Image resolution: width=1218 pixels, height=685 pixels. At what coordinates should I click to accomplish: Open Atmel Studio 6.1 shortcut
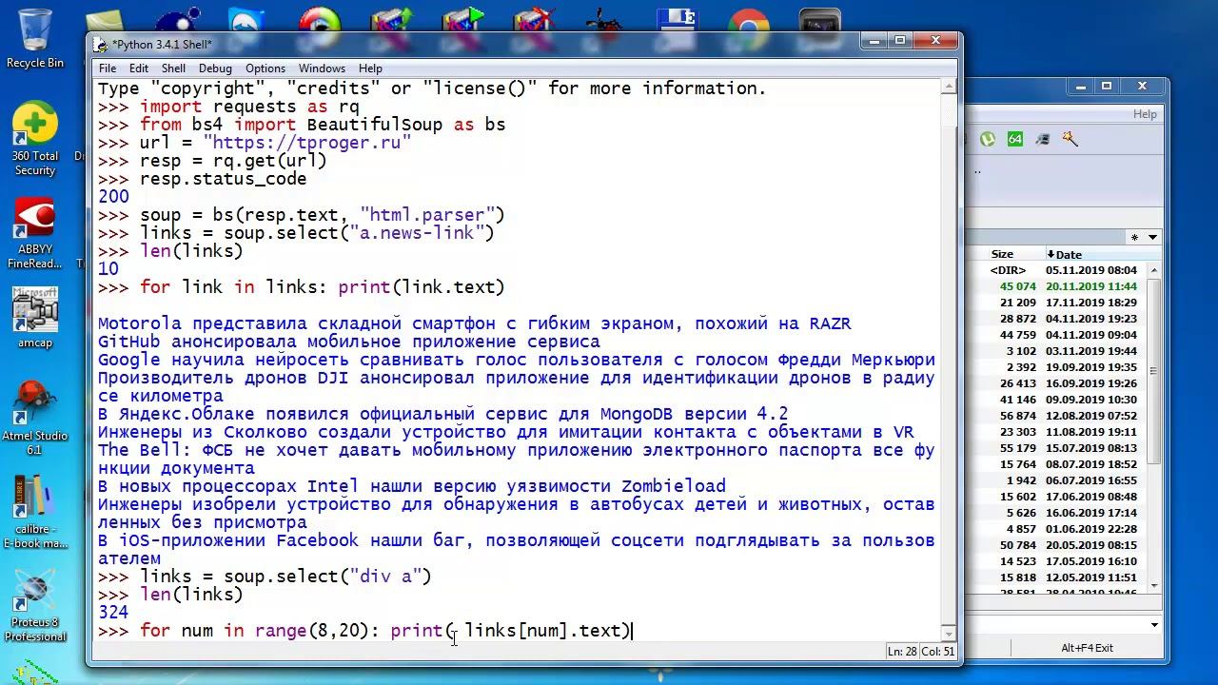click(34, 419)
